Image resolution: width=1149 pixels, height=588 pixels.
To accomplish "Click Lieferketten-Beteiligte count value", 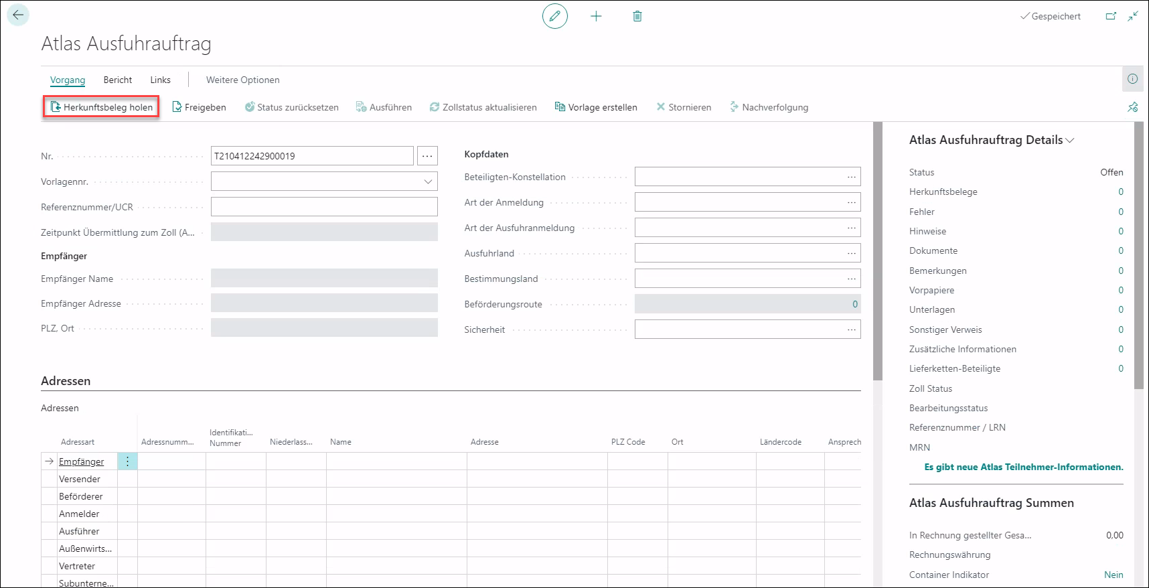I will pos(1121,368).
